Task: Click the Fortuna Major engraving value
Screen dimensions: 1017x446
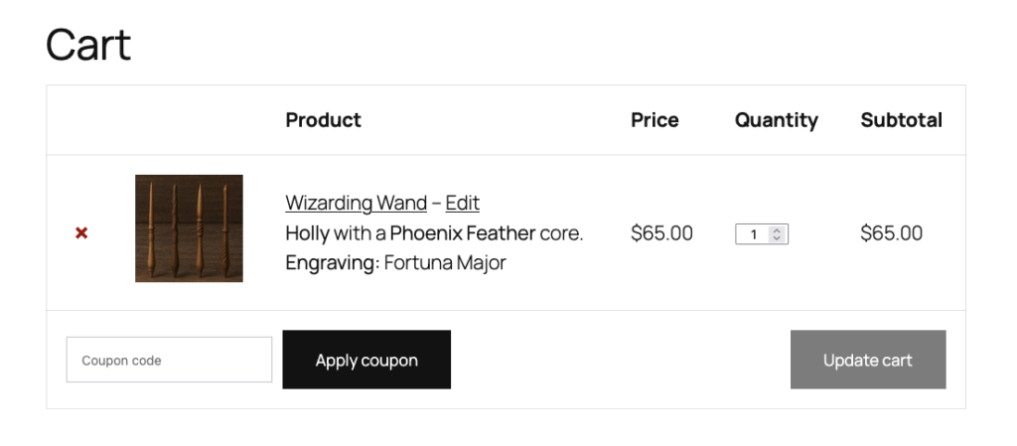Action: click(x=445, y=263)
